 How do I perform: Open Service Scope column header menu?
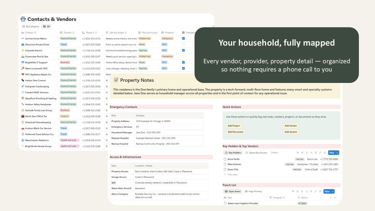click(x=117, y=33)
